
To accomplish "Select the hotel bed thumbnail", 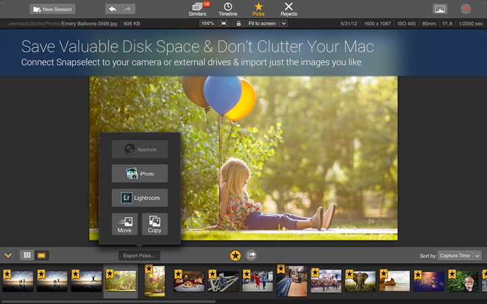I will tap(189, 281).
